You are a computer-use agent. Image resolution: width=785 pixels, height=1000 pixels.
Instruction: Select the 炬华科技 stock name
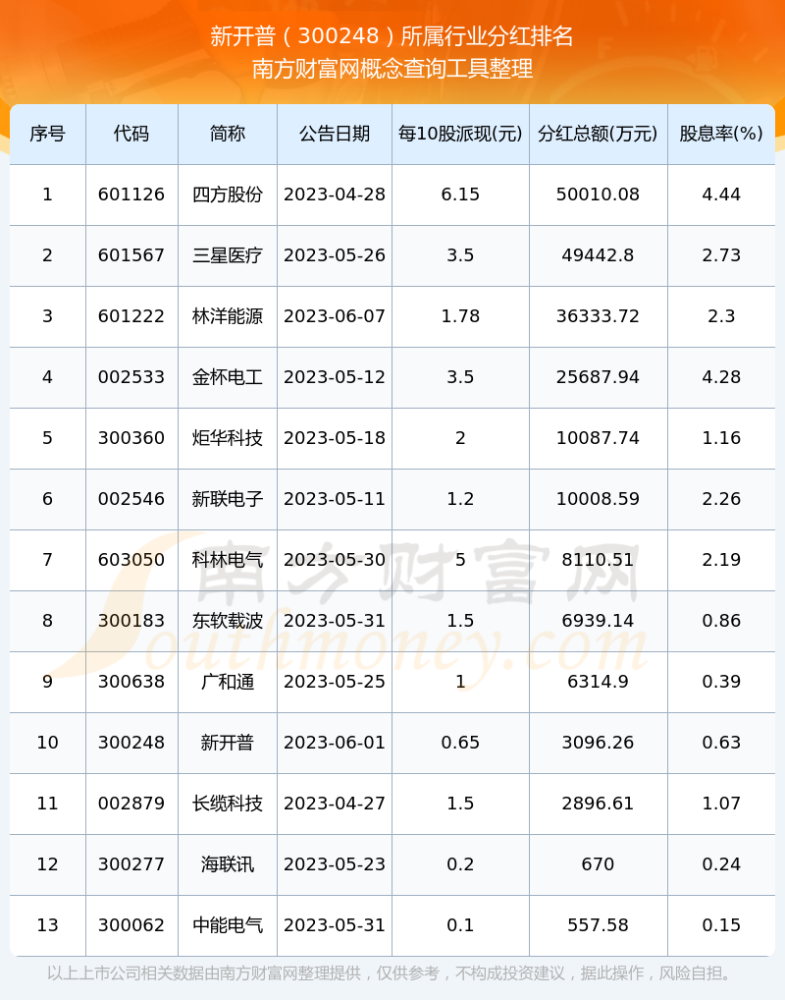click(228, 438)
